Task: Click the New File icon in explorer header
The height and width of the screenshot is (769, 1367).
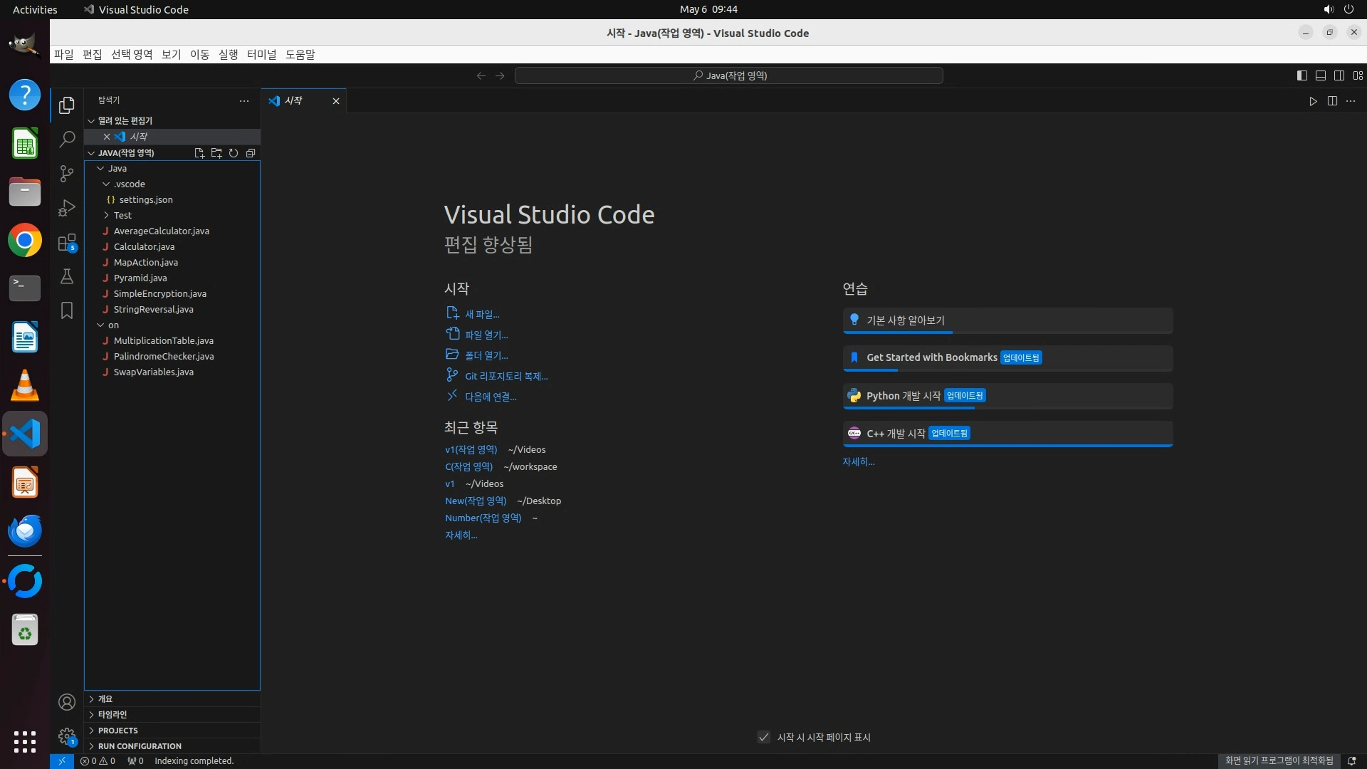Action: tap(199, 153)
